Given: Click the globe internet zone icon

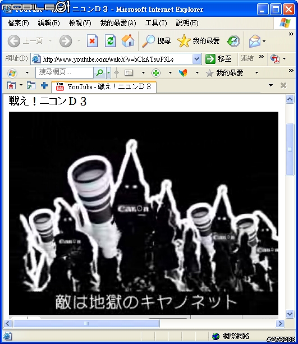Looking at the screenshot, I should coord(216,336).
